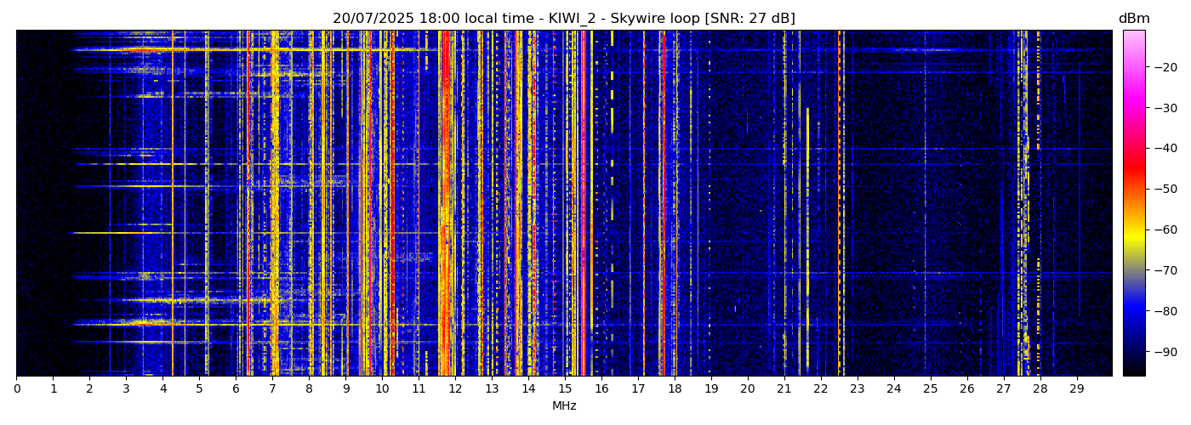This screenshot has height=425, width=1191.
Task: Click the yellow signal band at 7 MHz
Action: [x=274, y=204]
